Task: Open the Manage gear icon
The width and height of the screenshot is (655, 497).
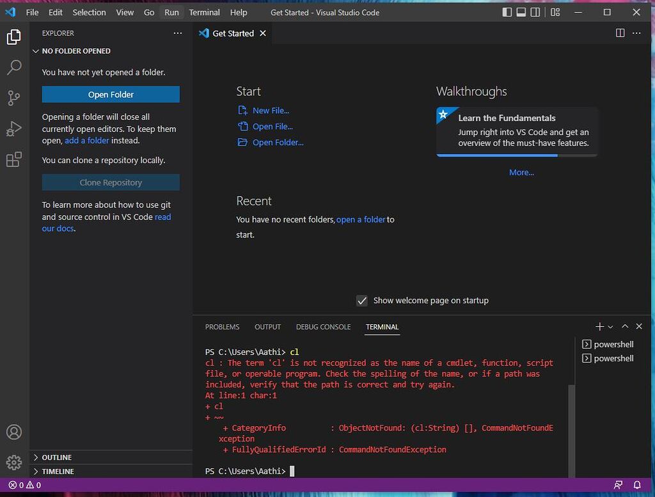Action: point(14,462)
